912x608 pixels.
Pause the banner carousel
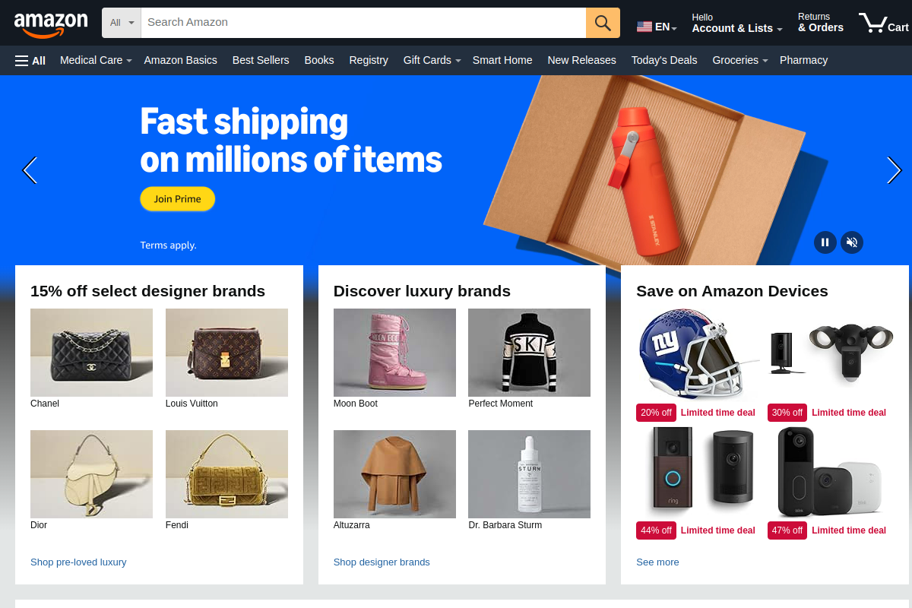tap(825, 242)
